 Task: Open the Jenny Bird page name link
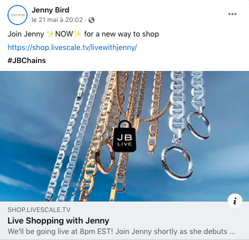pos(50,10)
